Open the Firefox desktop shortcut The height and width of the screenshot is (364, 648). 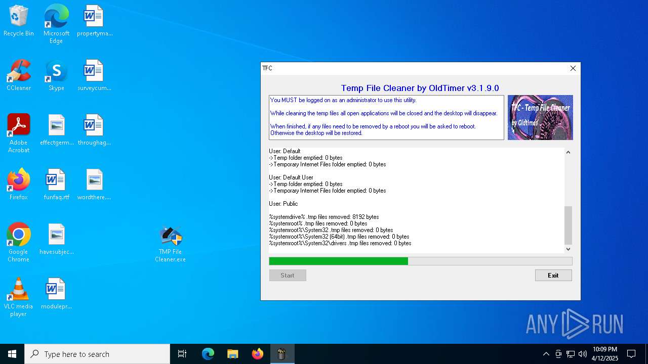pos(19,185)
